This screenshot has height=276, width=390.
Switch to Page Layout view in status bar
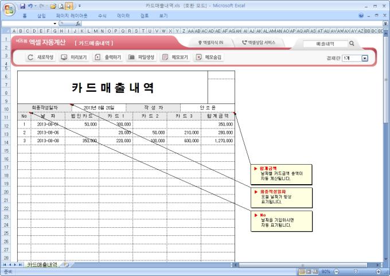[x=309, y=271]
